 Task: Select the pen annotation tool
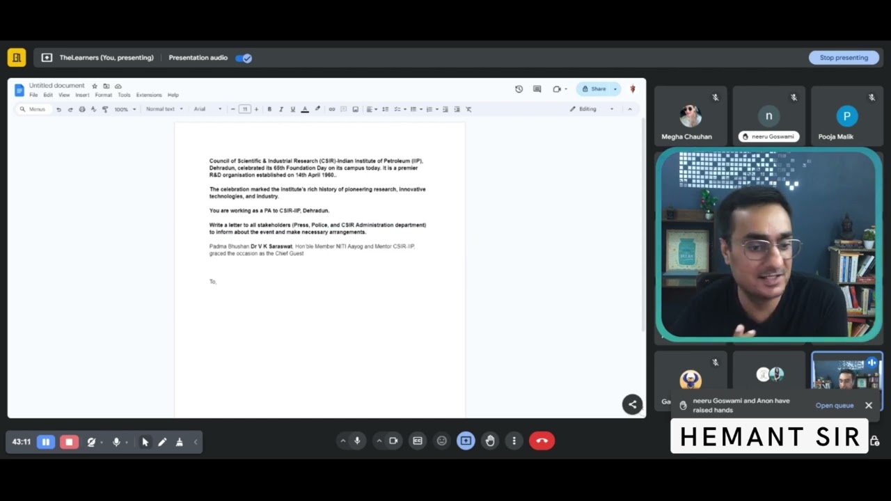[x=162, y=442]
